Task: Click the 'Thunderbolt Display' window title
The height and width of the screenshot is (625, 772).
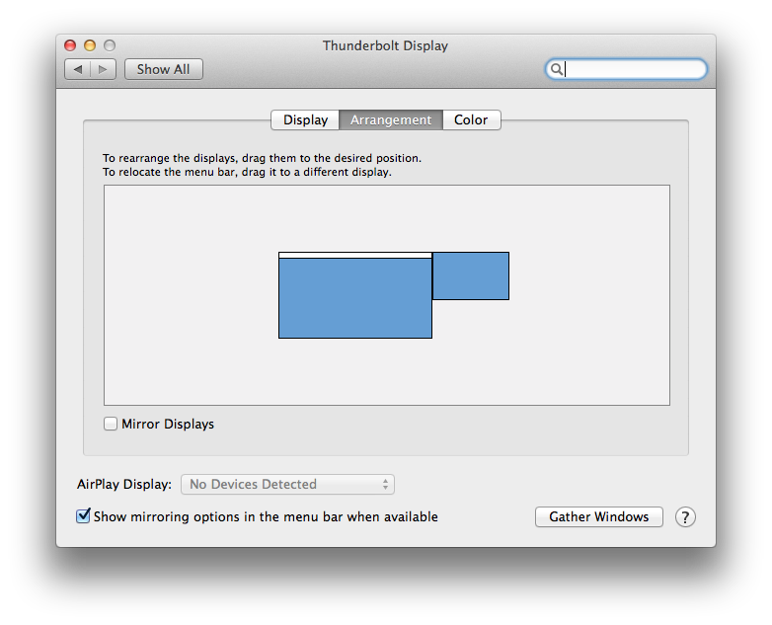Action: click(x=386, y=45)
